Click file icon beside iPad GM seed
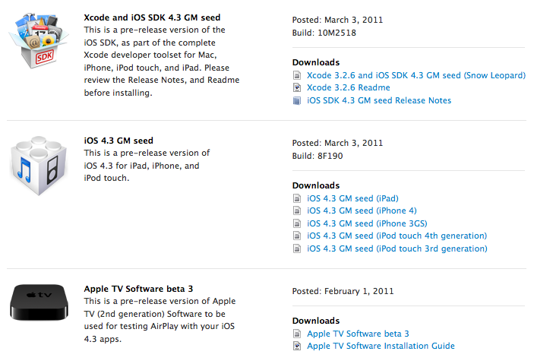Image resolution: width=534 pixels, height=364 pixels. point(297,199)
